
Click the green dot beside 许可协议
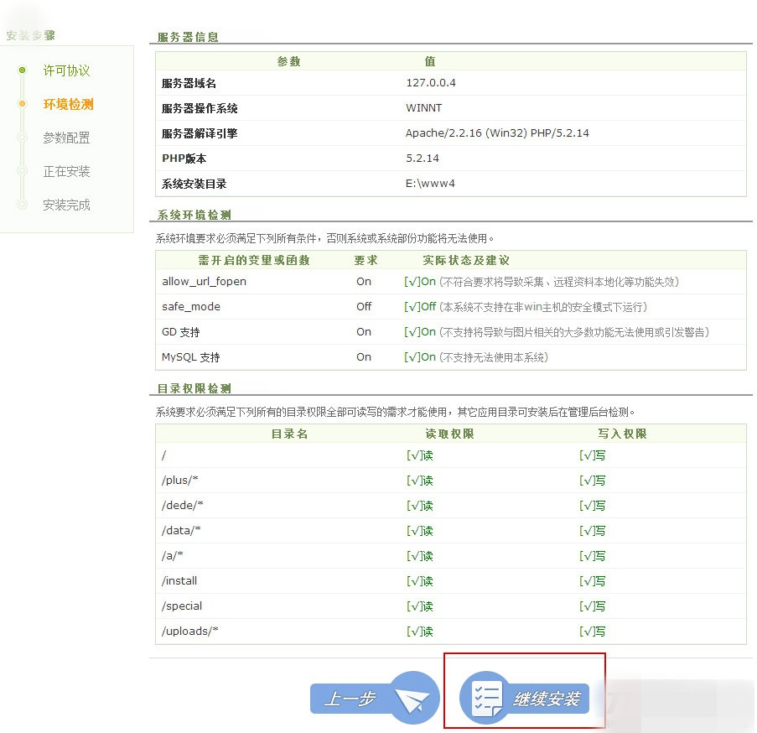[22, 70]
